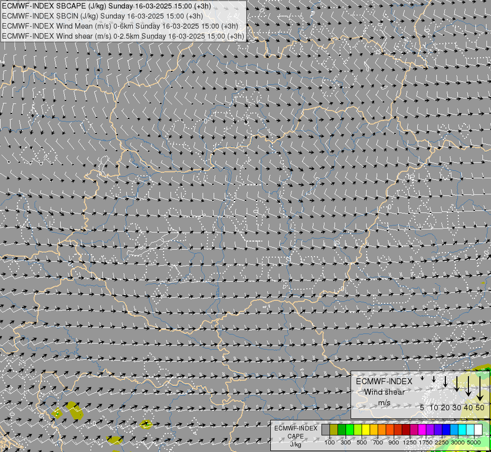
Task: Click the '10' label under wind shear arrows
Action: [434, 407]
